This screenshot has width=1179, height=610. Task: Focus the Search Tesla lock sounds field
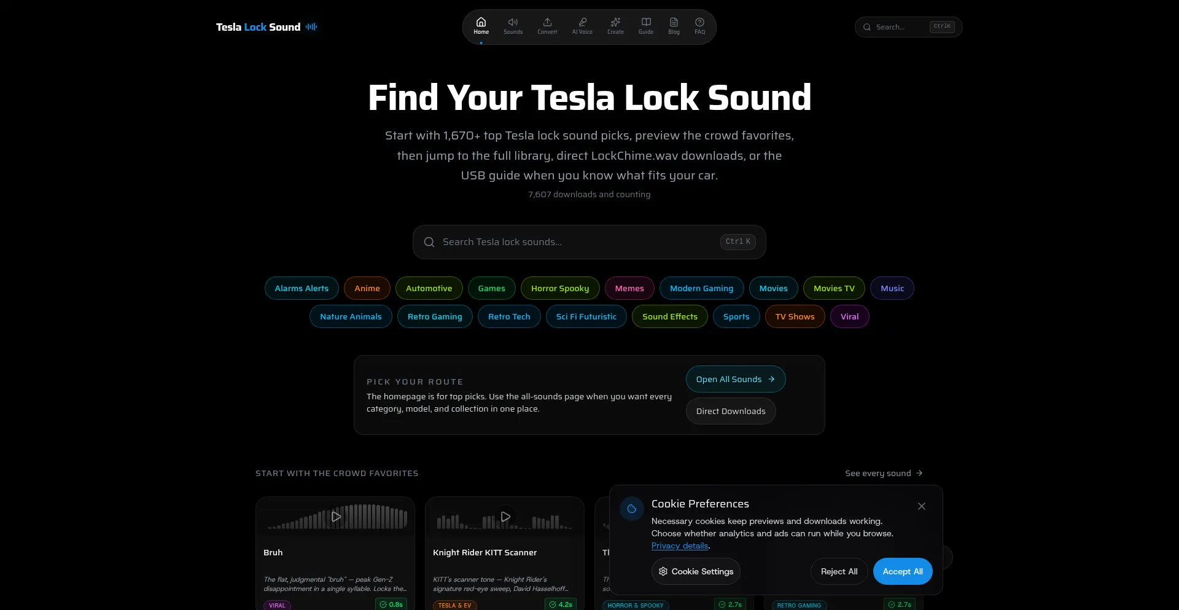(x=589, y=242)
